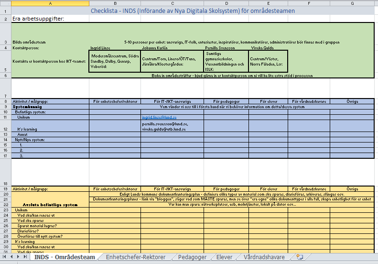Select the 'It's learning' cell in row 29

click(50, 242)
